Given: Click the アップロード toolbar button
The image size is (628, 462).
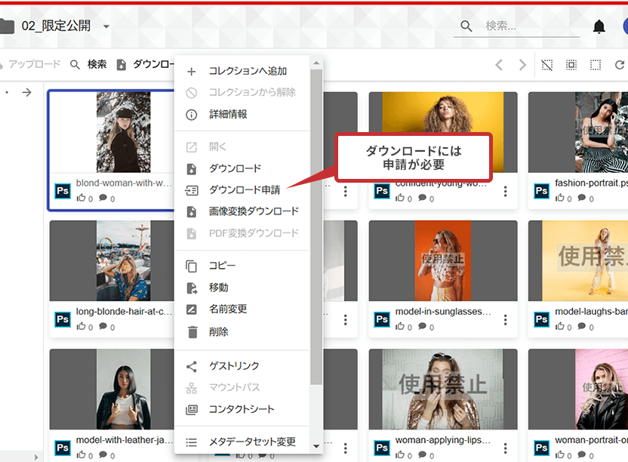Looking at the screenshot, I should 31,64.
